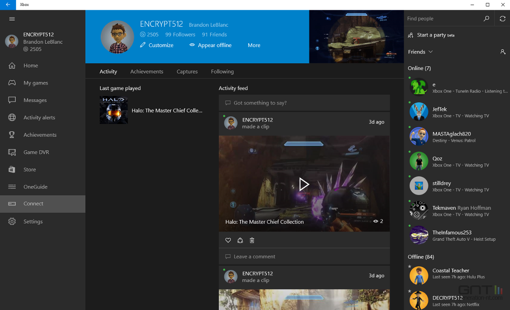Viewport: 510px width, 310px height.
Task: Click the 99 Followers link
Action: tap(180, 34)
